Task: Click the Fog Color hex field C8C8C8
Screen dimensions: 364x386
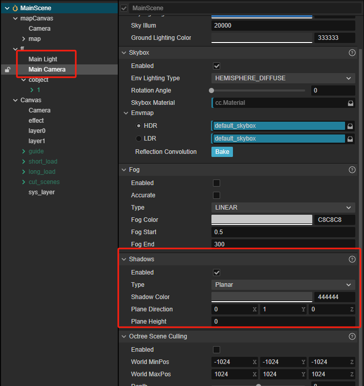Action: (335, 220)
